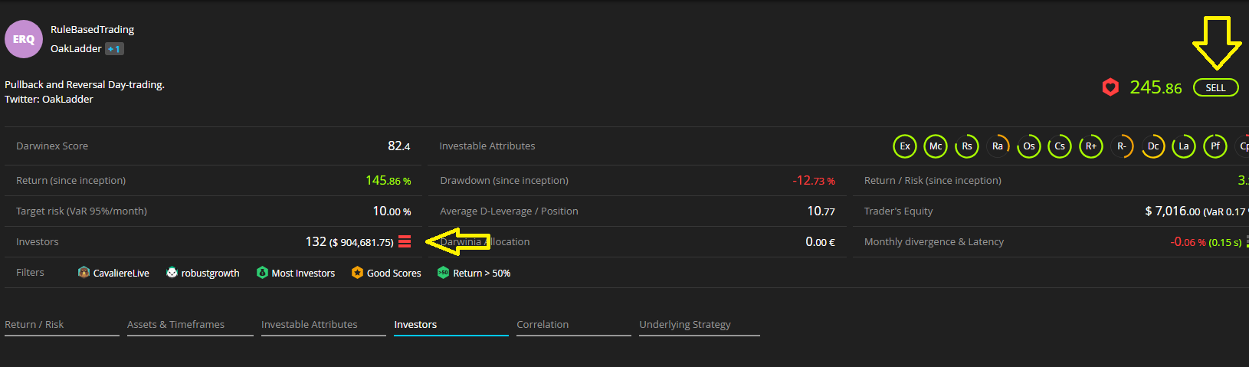The height and width of the screenshot is (367, 1249).
Task: Click the SELL button
Action: point(1216,87)
